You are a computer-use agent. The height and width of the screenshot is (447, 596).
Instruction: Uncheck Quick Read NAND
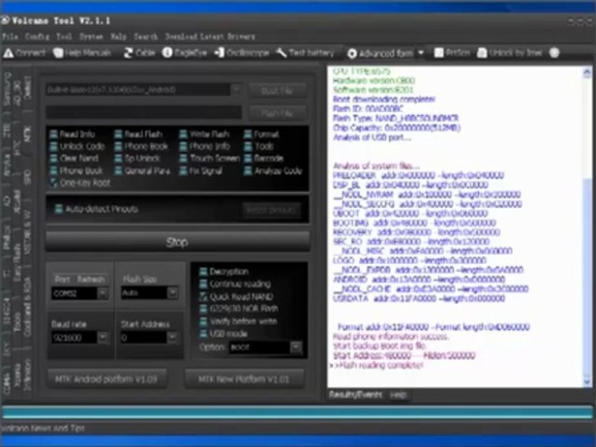click(204, 297)
